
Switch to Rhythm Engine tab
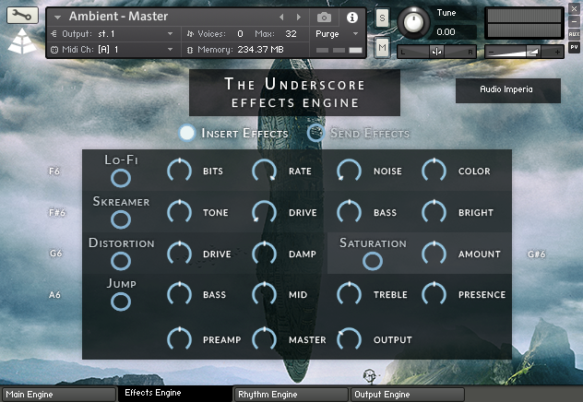pos(291,395)
